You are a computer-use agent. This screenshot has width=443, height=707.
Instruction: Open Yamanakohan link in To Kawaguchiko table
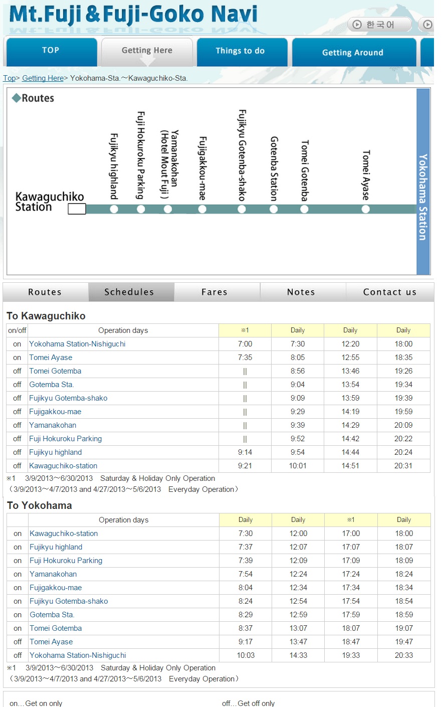tap(53, 425)
